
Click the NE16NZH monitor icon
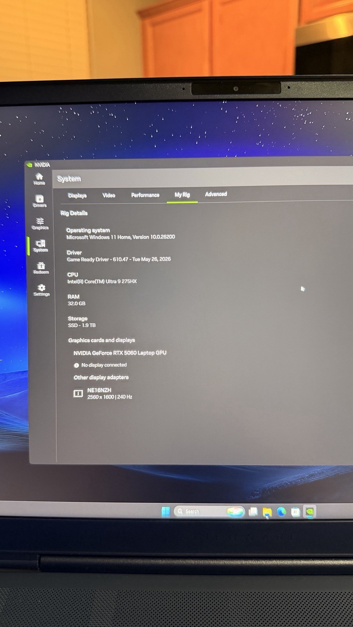tap(78, 393)
